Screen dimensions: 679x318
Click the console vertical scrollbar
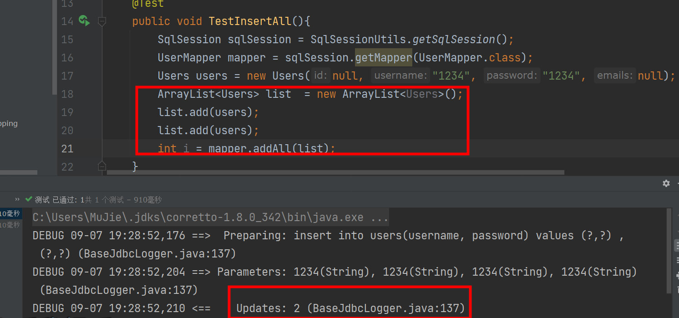[x=669, y=250]
